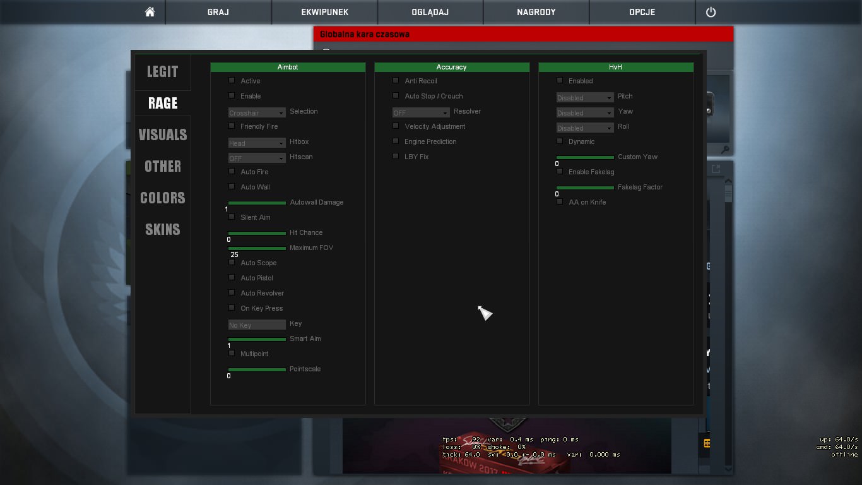Click the HvH section header
Viewport: 862px width, 485px height.
coord(616,67)
